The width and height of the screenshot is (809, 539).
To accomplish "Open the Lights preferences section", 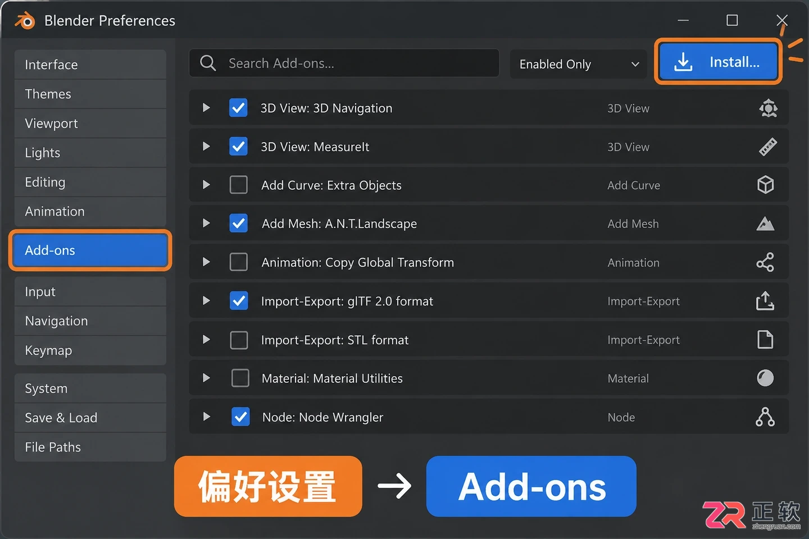I will (x=90, y=153).
